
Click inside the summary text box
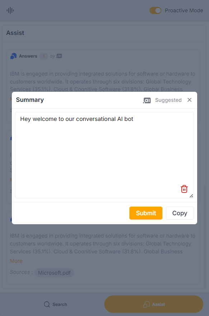pos(104,151)
